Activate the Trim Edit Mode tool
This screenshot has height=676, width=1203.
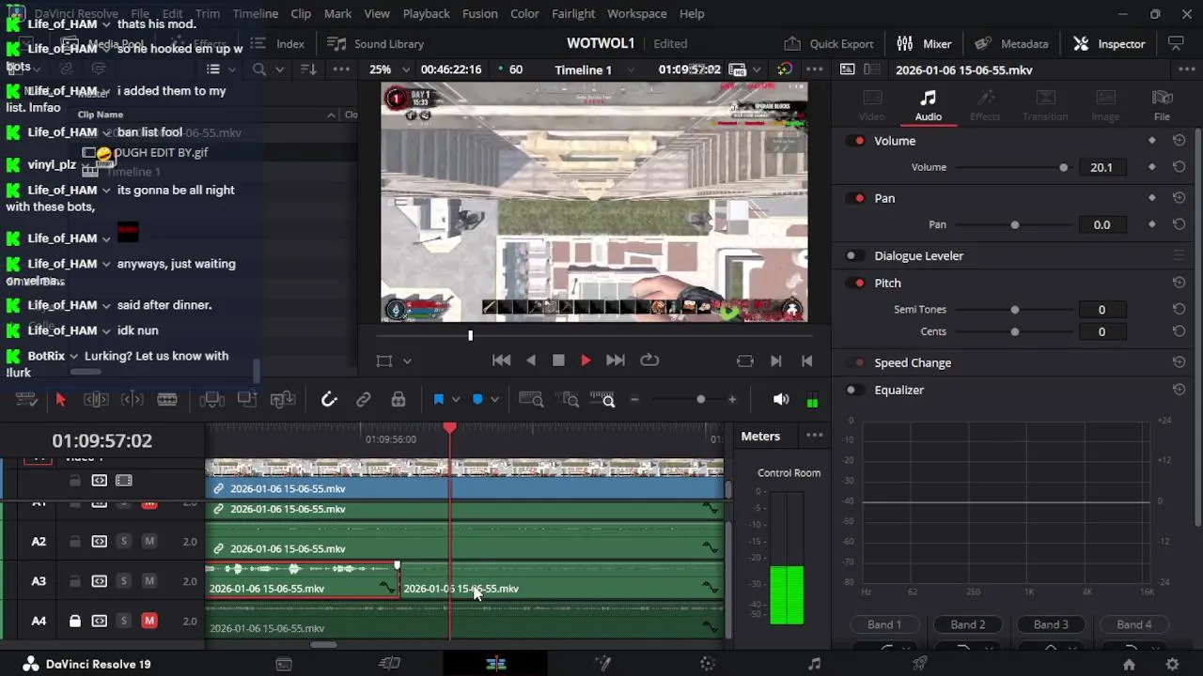point(96,400)
